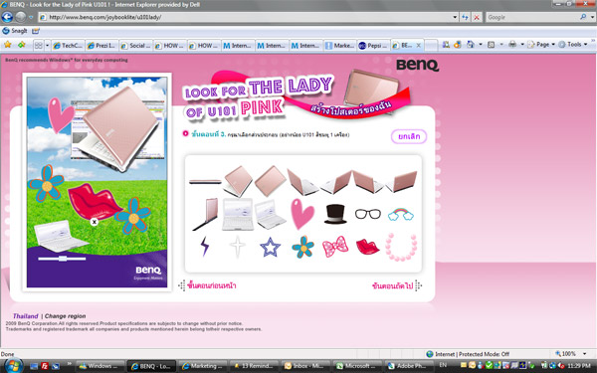Select the red lips on the poster
The image size is (597, 373).
(x=95, y=201)
